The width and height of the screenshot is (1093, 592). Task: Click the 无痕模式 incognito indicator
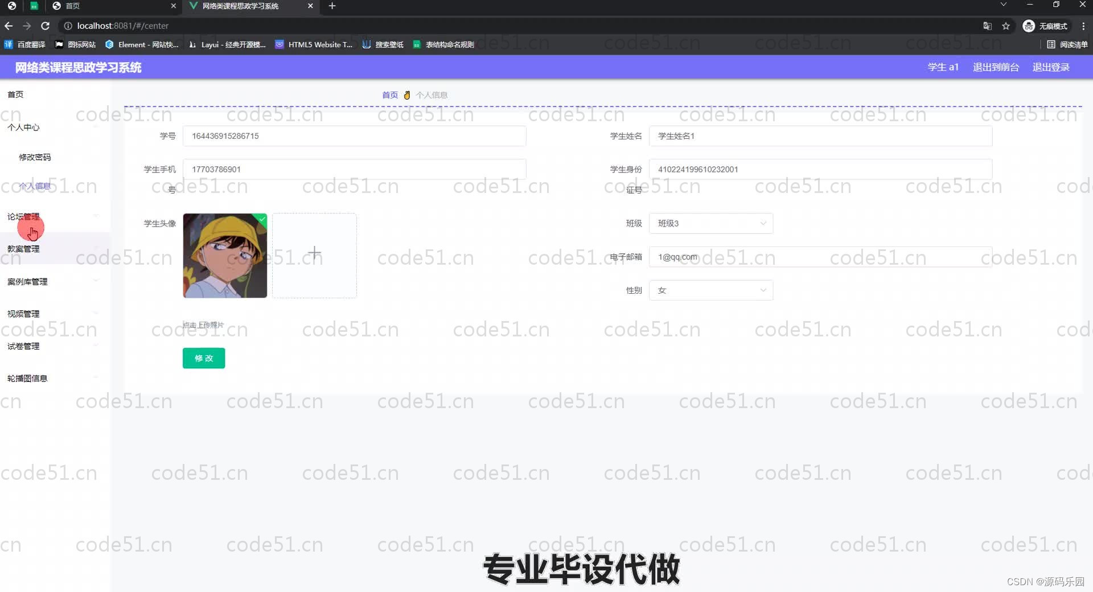pyautogui.click(x=1046, y=26)
